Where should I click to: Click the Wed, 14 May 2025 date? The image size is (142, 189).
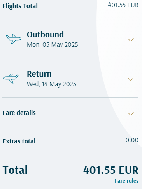tap(51, 84)
